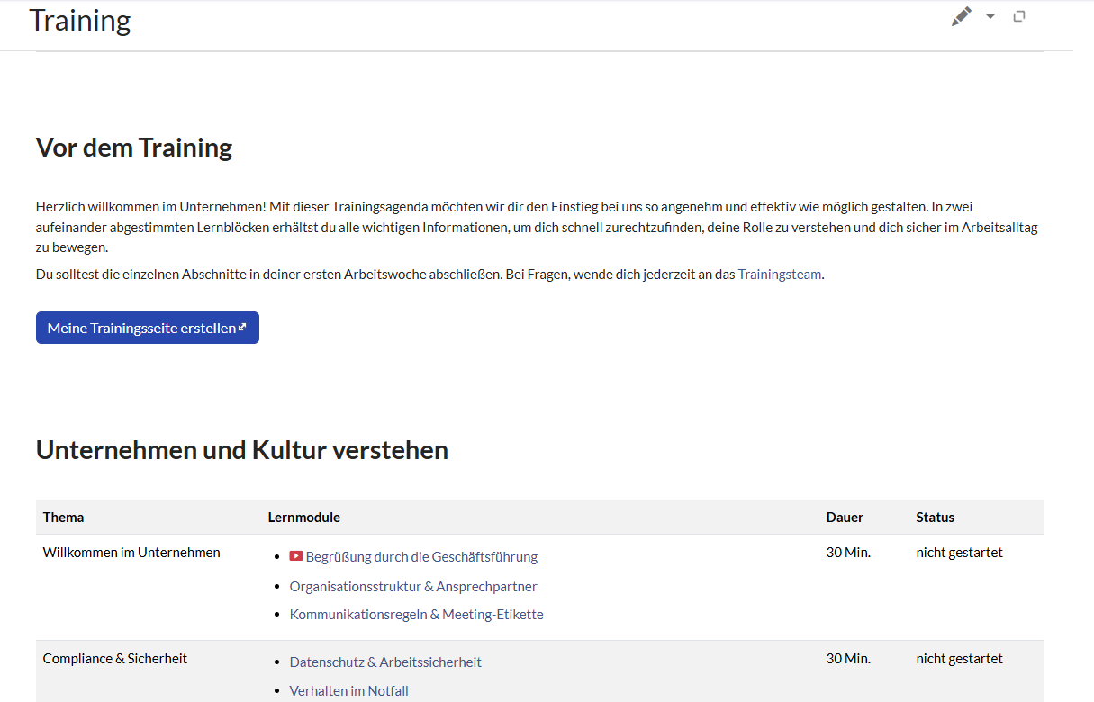The height and width of the screenshot is (702, 1094).
Task: Click the fullscreen expand icon at top right
Action: (x=1019, y=16)
